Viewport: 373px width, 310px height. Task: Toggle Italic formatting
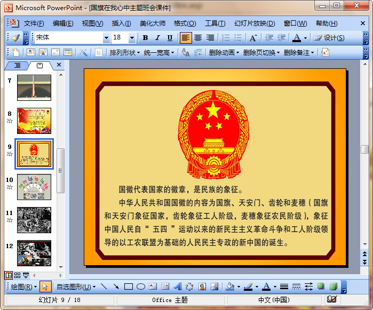(157, 37)
